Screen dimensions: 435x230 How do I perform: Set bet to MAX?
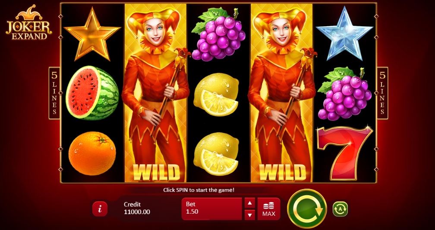pos(269,209)
